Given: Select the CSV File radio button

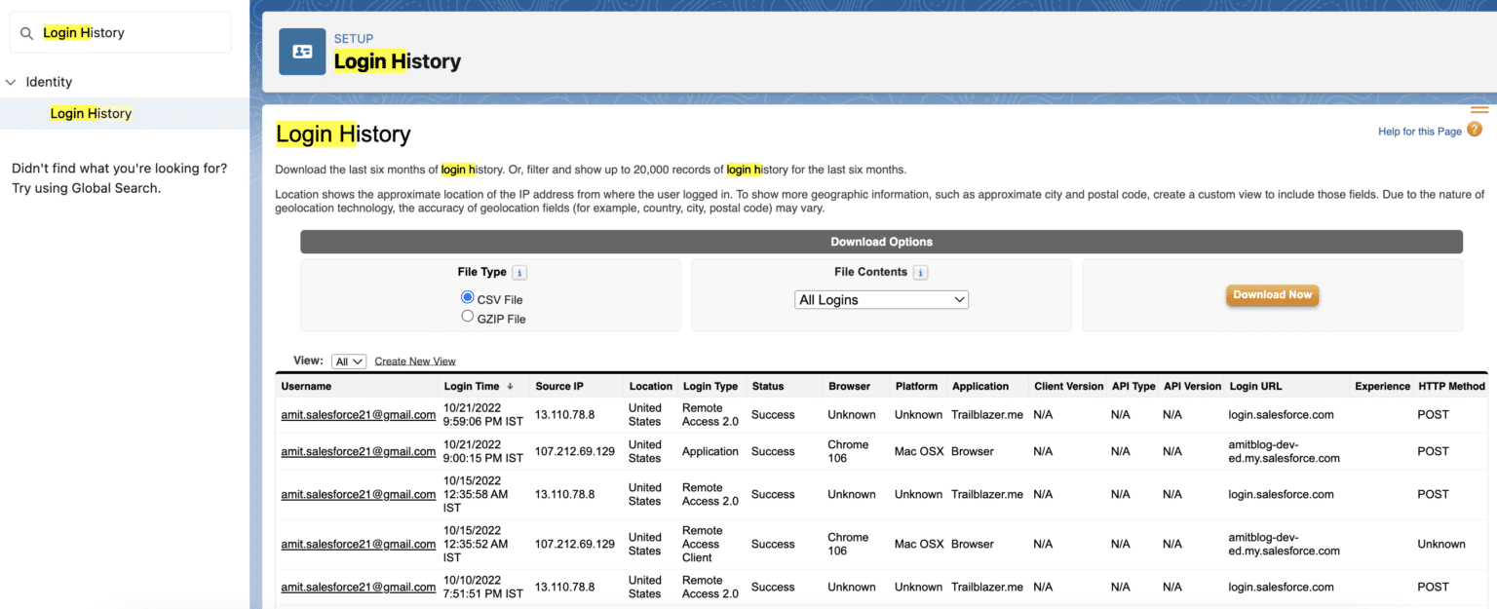Looking at the screenshot, I should [468, 298].
